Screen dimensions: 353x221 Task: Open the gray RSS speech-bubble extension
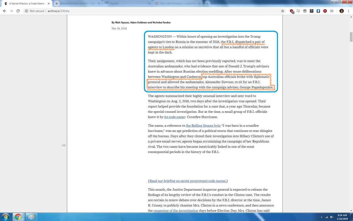click(298, 11)
